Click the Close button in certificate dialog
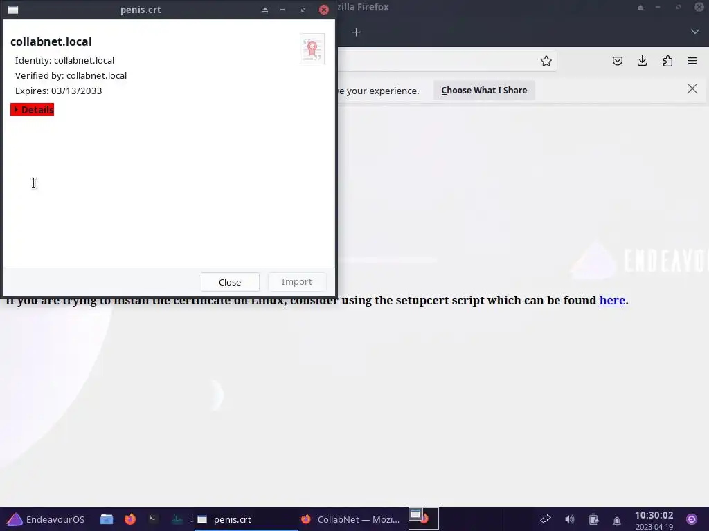The width and height of the screenshot is (709, 531). (x=230, y=282)
